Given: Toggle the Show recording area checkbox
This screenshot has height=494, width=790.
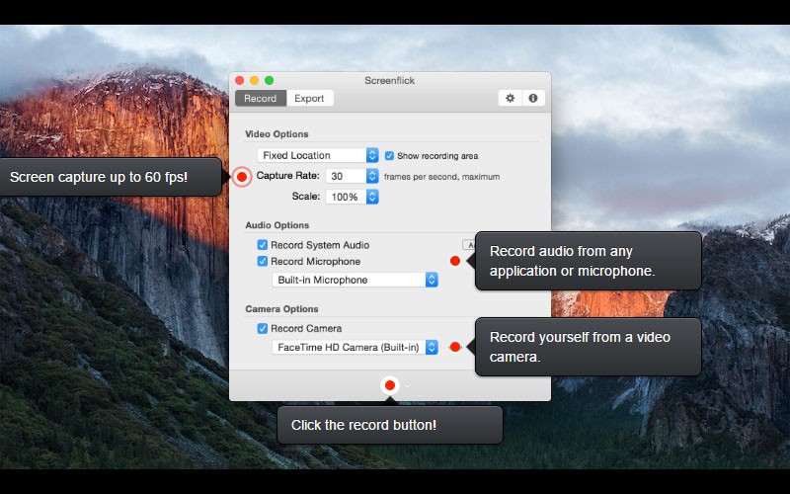Looking at the screenshot, I should (389, 156).
